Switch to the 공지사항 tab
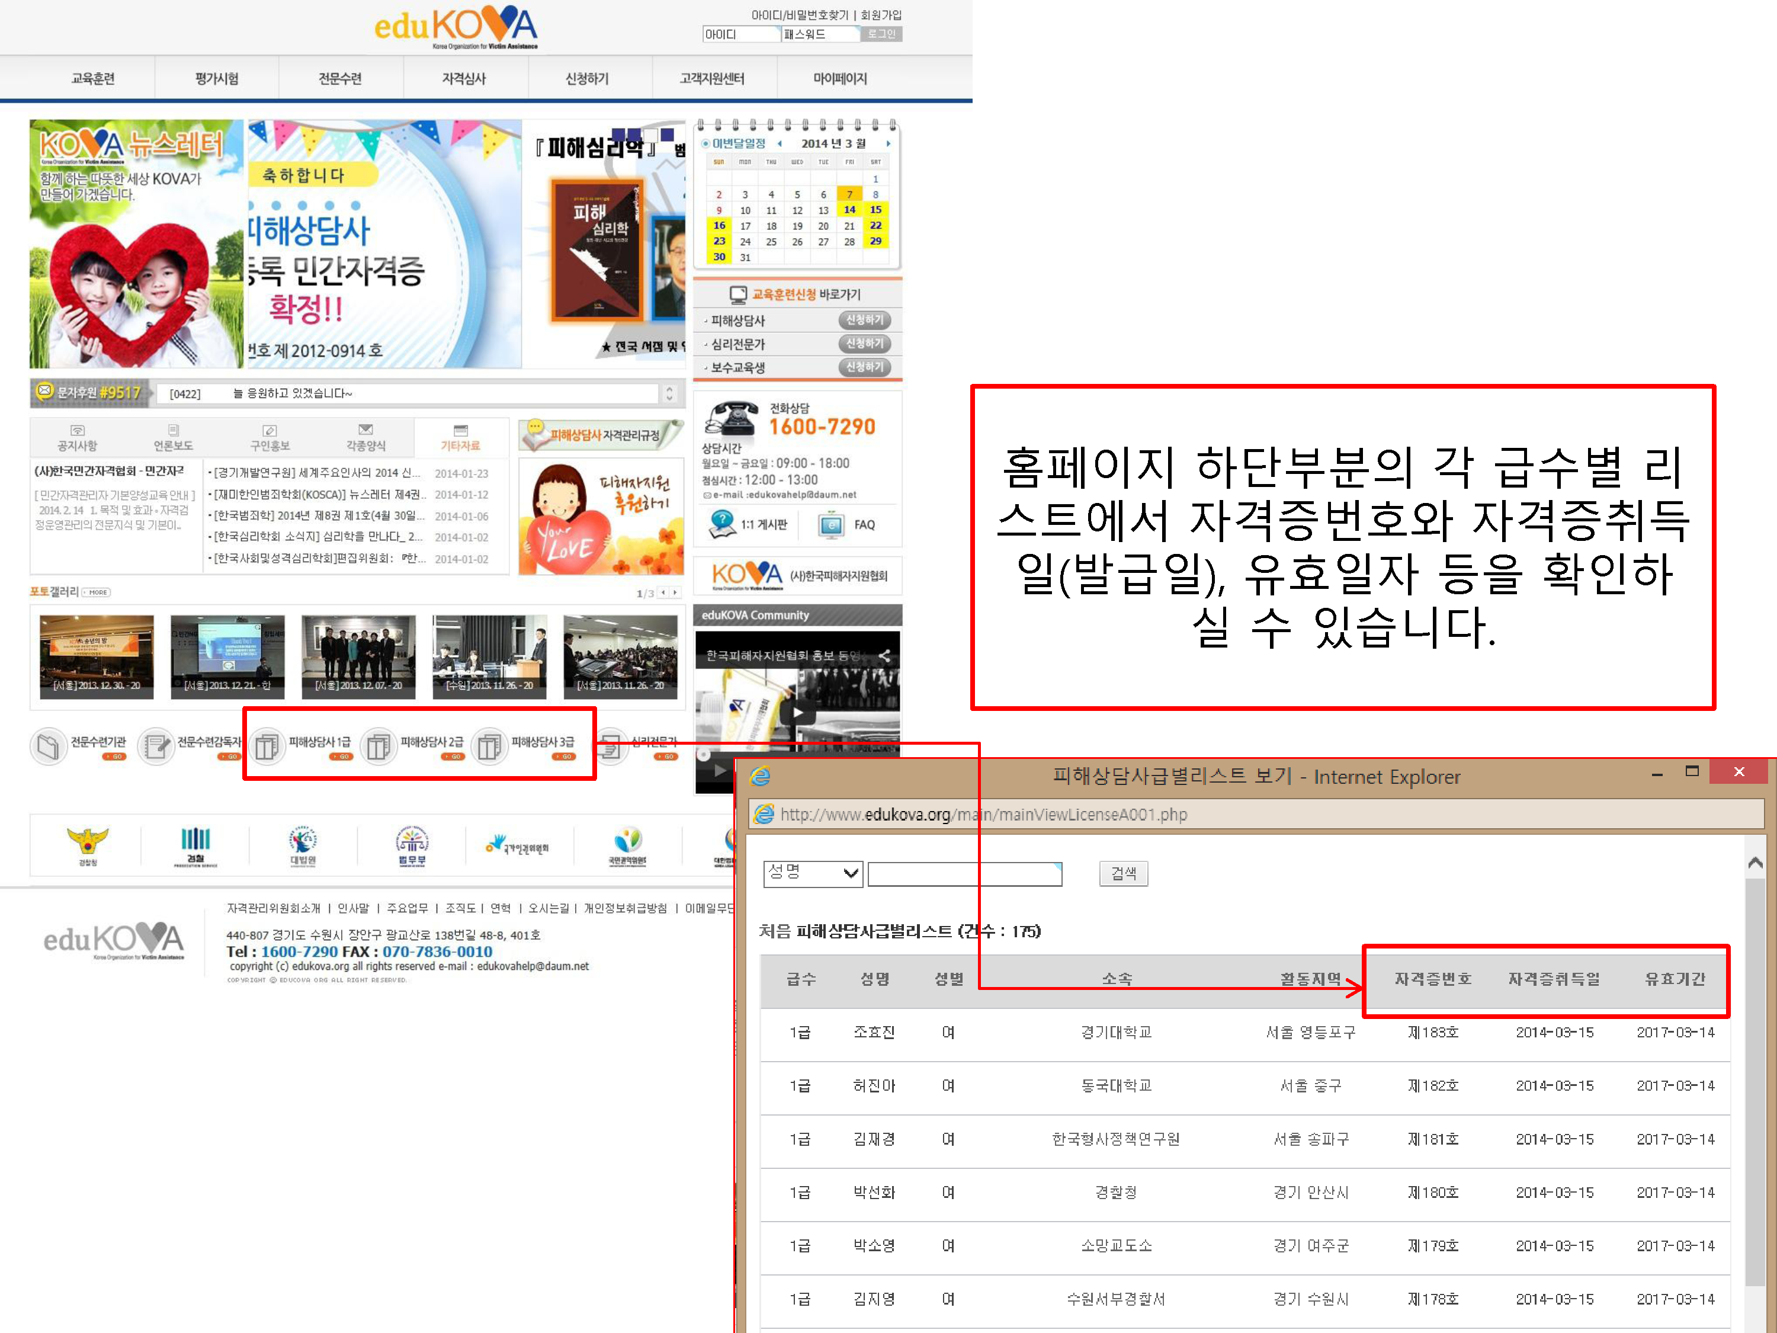The width and height of the screenshot is (1777, 1333). coord(77,438)
